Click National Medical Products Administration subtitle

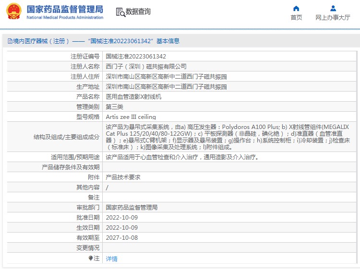tap(65, 17)
